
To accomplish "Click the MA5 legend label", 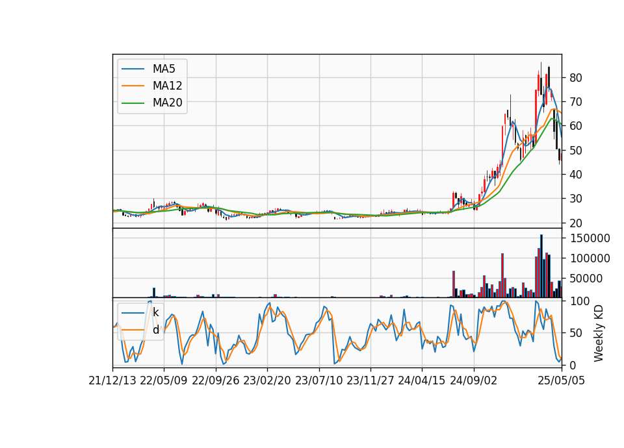I will pyautogui.click(x=164, y=69).
